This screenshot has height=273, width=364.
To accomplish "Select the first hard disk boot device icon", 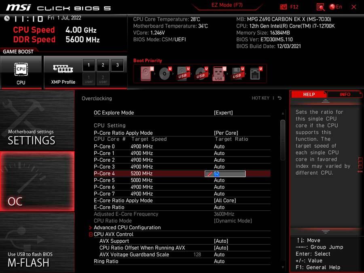I will [x=147, y=74].
